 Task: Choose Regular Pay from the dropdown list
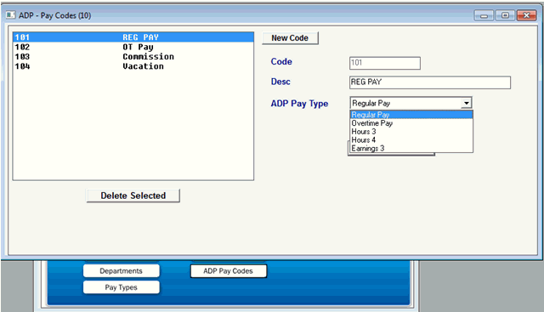(x=411, y=115)
